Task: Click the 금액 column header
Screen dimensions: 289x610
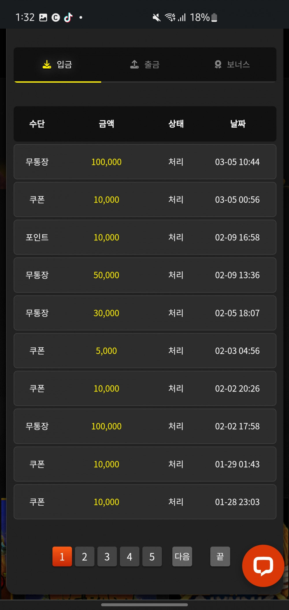Action: [106, 124]
